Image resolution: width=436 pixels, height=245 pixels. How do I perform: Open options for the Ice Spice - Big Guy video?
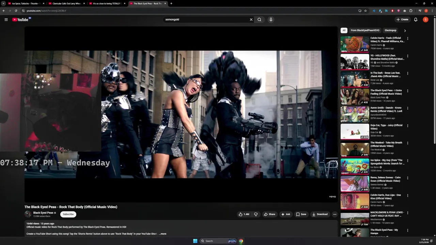click(x=408, y=161)
